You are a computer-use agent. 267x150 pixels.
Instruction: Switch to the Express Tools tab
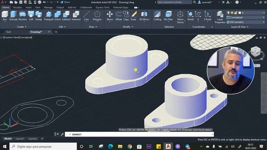tap(103, 7)
